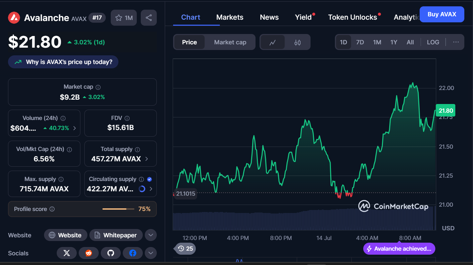473x265 pixels.
Task: Open the Reddit social link
Action: coord(89,253)
